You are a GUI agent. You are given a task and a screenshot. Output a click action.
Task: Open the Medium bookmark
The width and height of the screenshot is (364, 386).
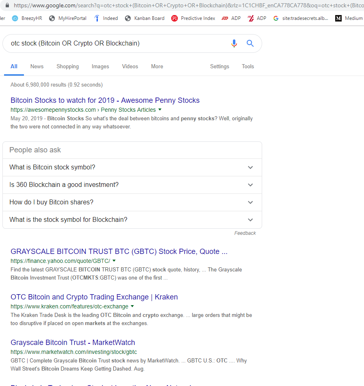click(x=349, y=18)
